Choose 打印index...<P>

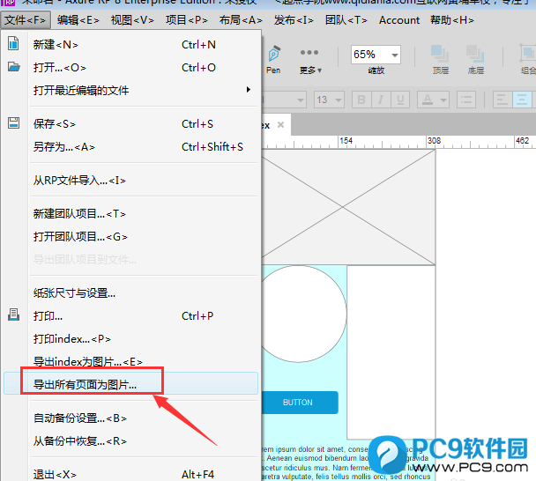point(130,338)
